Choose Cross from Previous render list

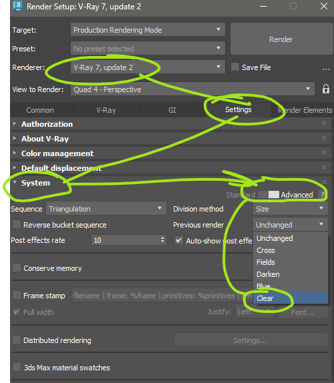point(291,250)
